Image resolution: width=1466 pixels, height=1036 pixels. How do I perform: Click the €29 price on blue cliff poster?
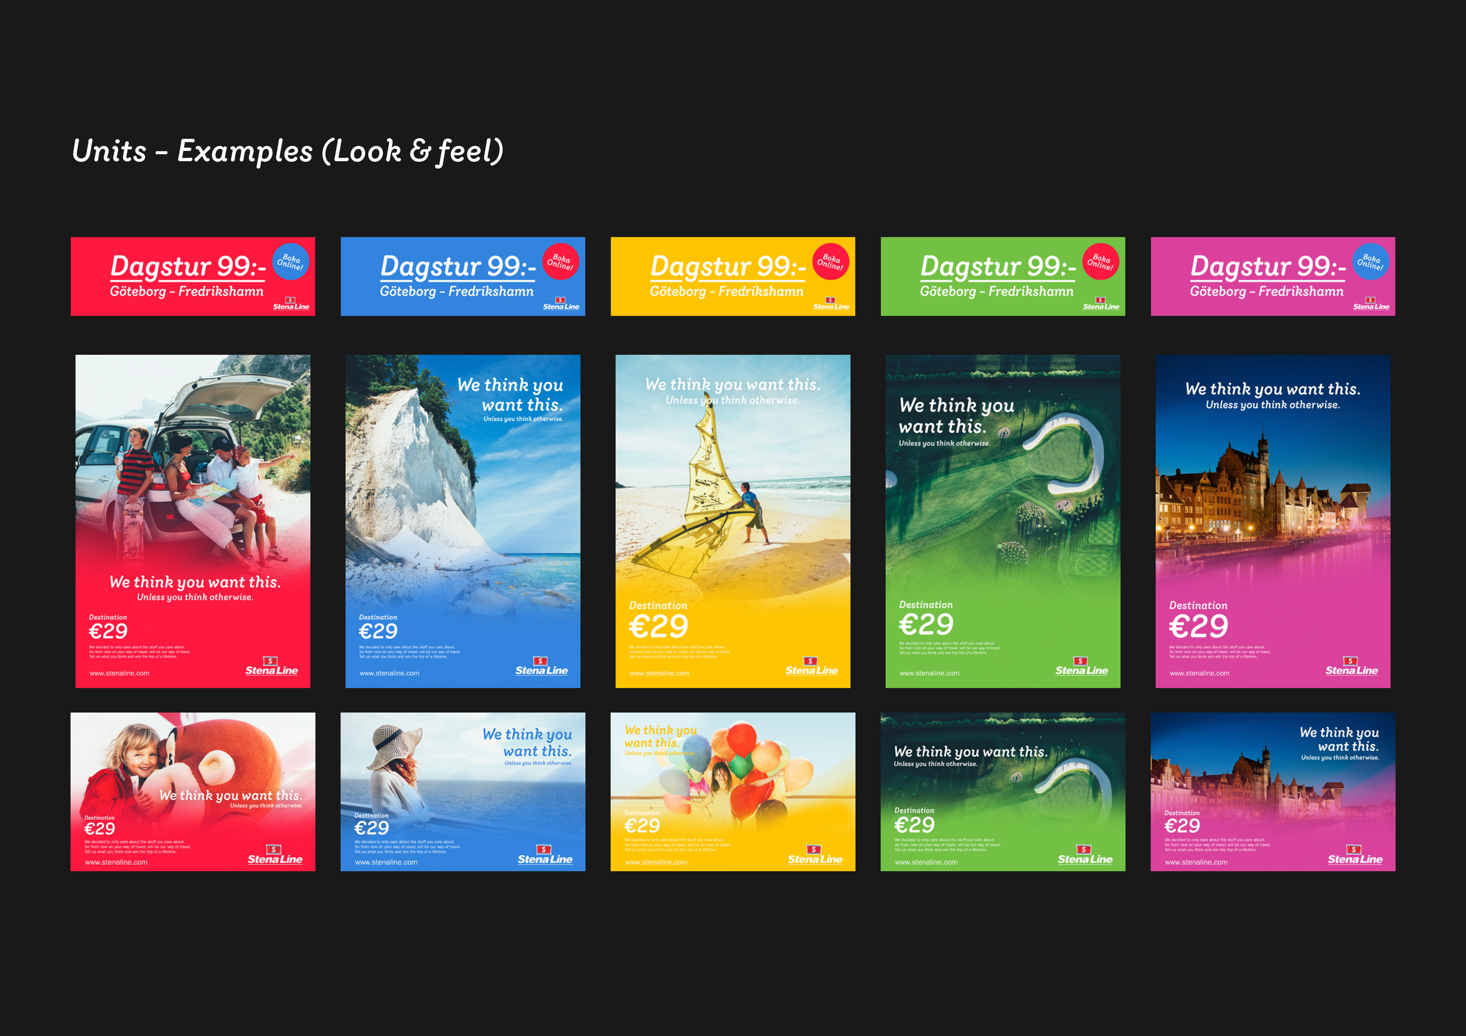tap(378, 631)
